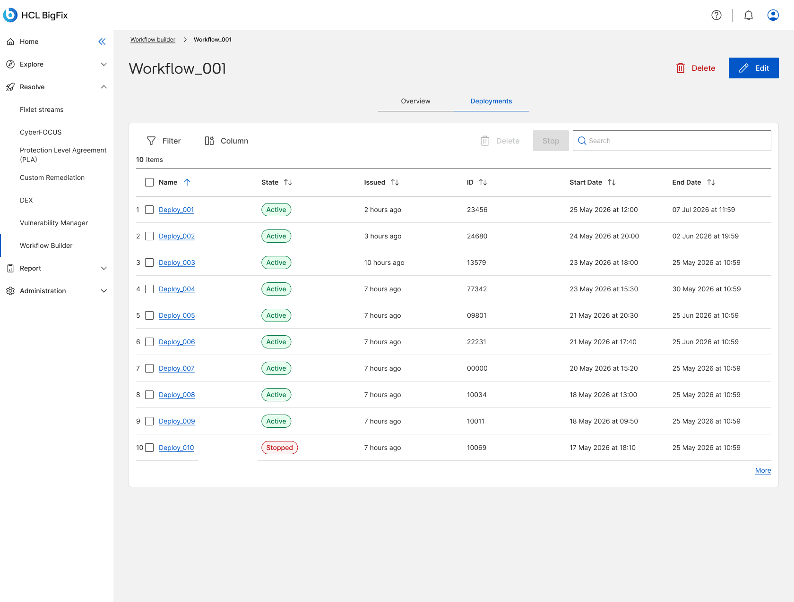The width and height of the screenshot is (794, 602).
Task: Click the Active badge for Deploy_001
Action: pyautogui.click(x=276, y=210)
